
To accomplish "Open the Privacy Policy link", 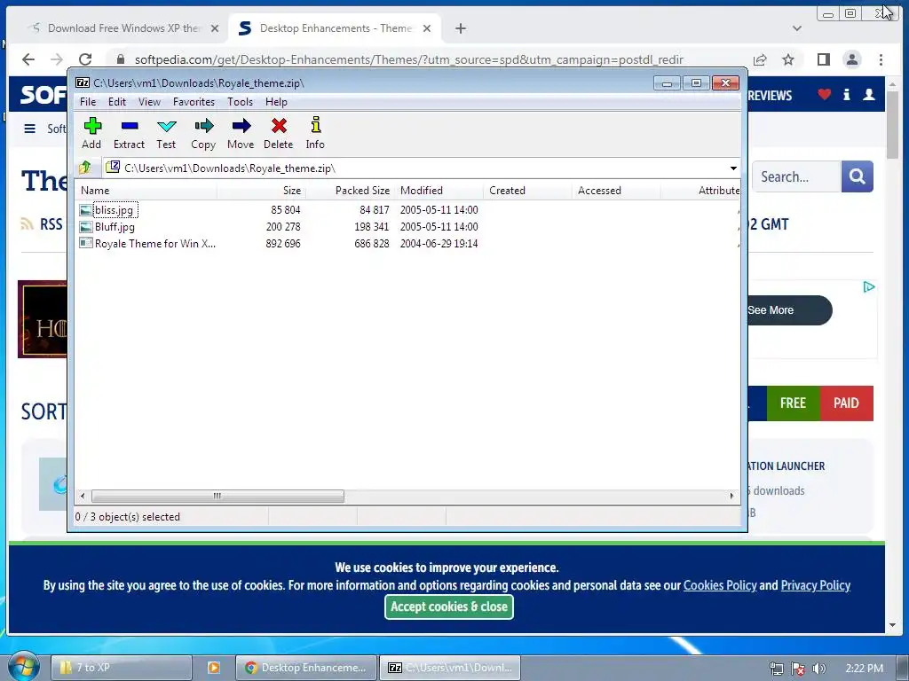I will click(x=816, y=585).
